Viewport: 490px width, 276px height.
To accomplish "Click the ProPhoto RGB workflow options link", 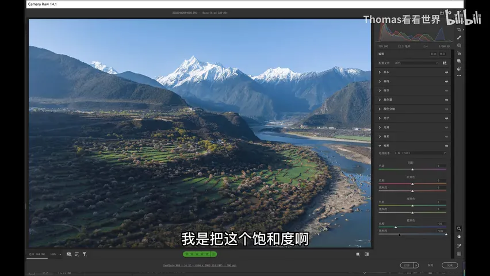I will 200,266.
